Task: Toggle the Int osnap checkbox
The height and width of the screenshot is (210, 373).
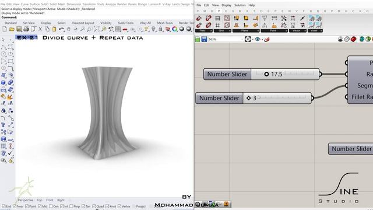Action: coord(62,206)
